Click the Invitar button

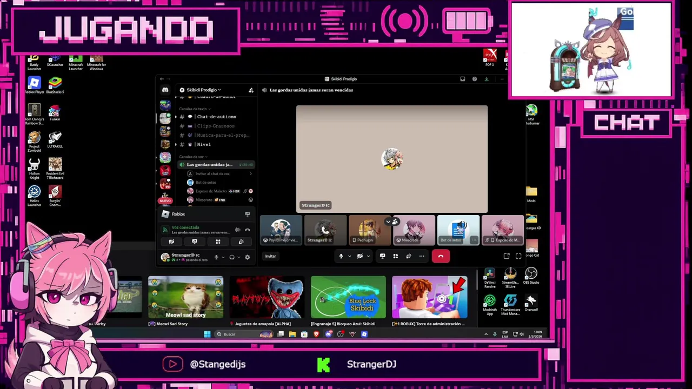pyautogui.click(x=270, y=256)
